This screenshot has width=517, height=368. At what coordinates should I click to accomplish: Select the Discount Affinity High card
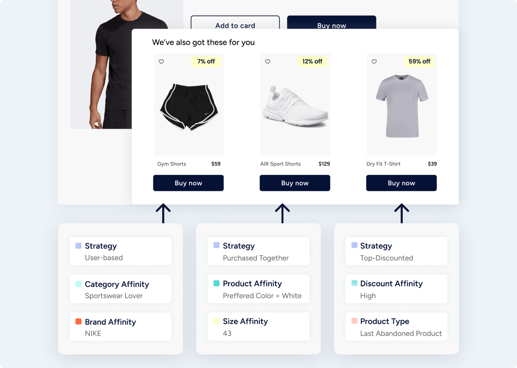pyautogui.click(x=396, y=289)
